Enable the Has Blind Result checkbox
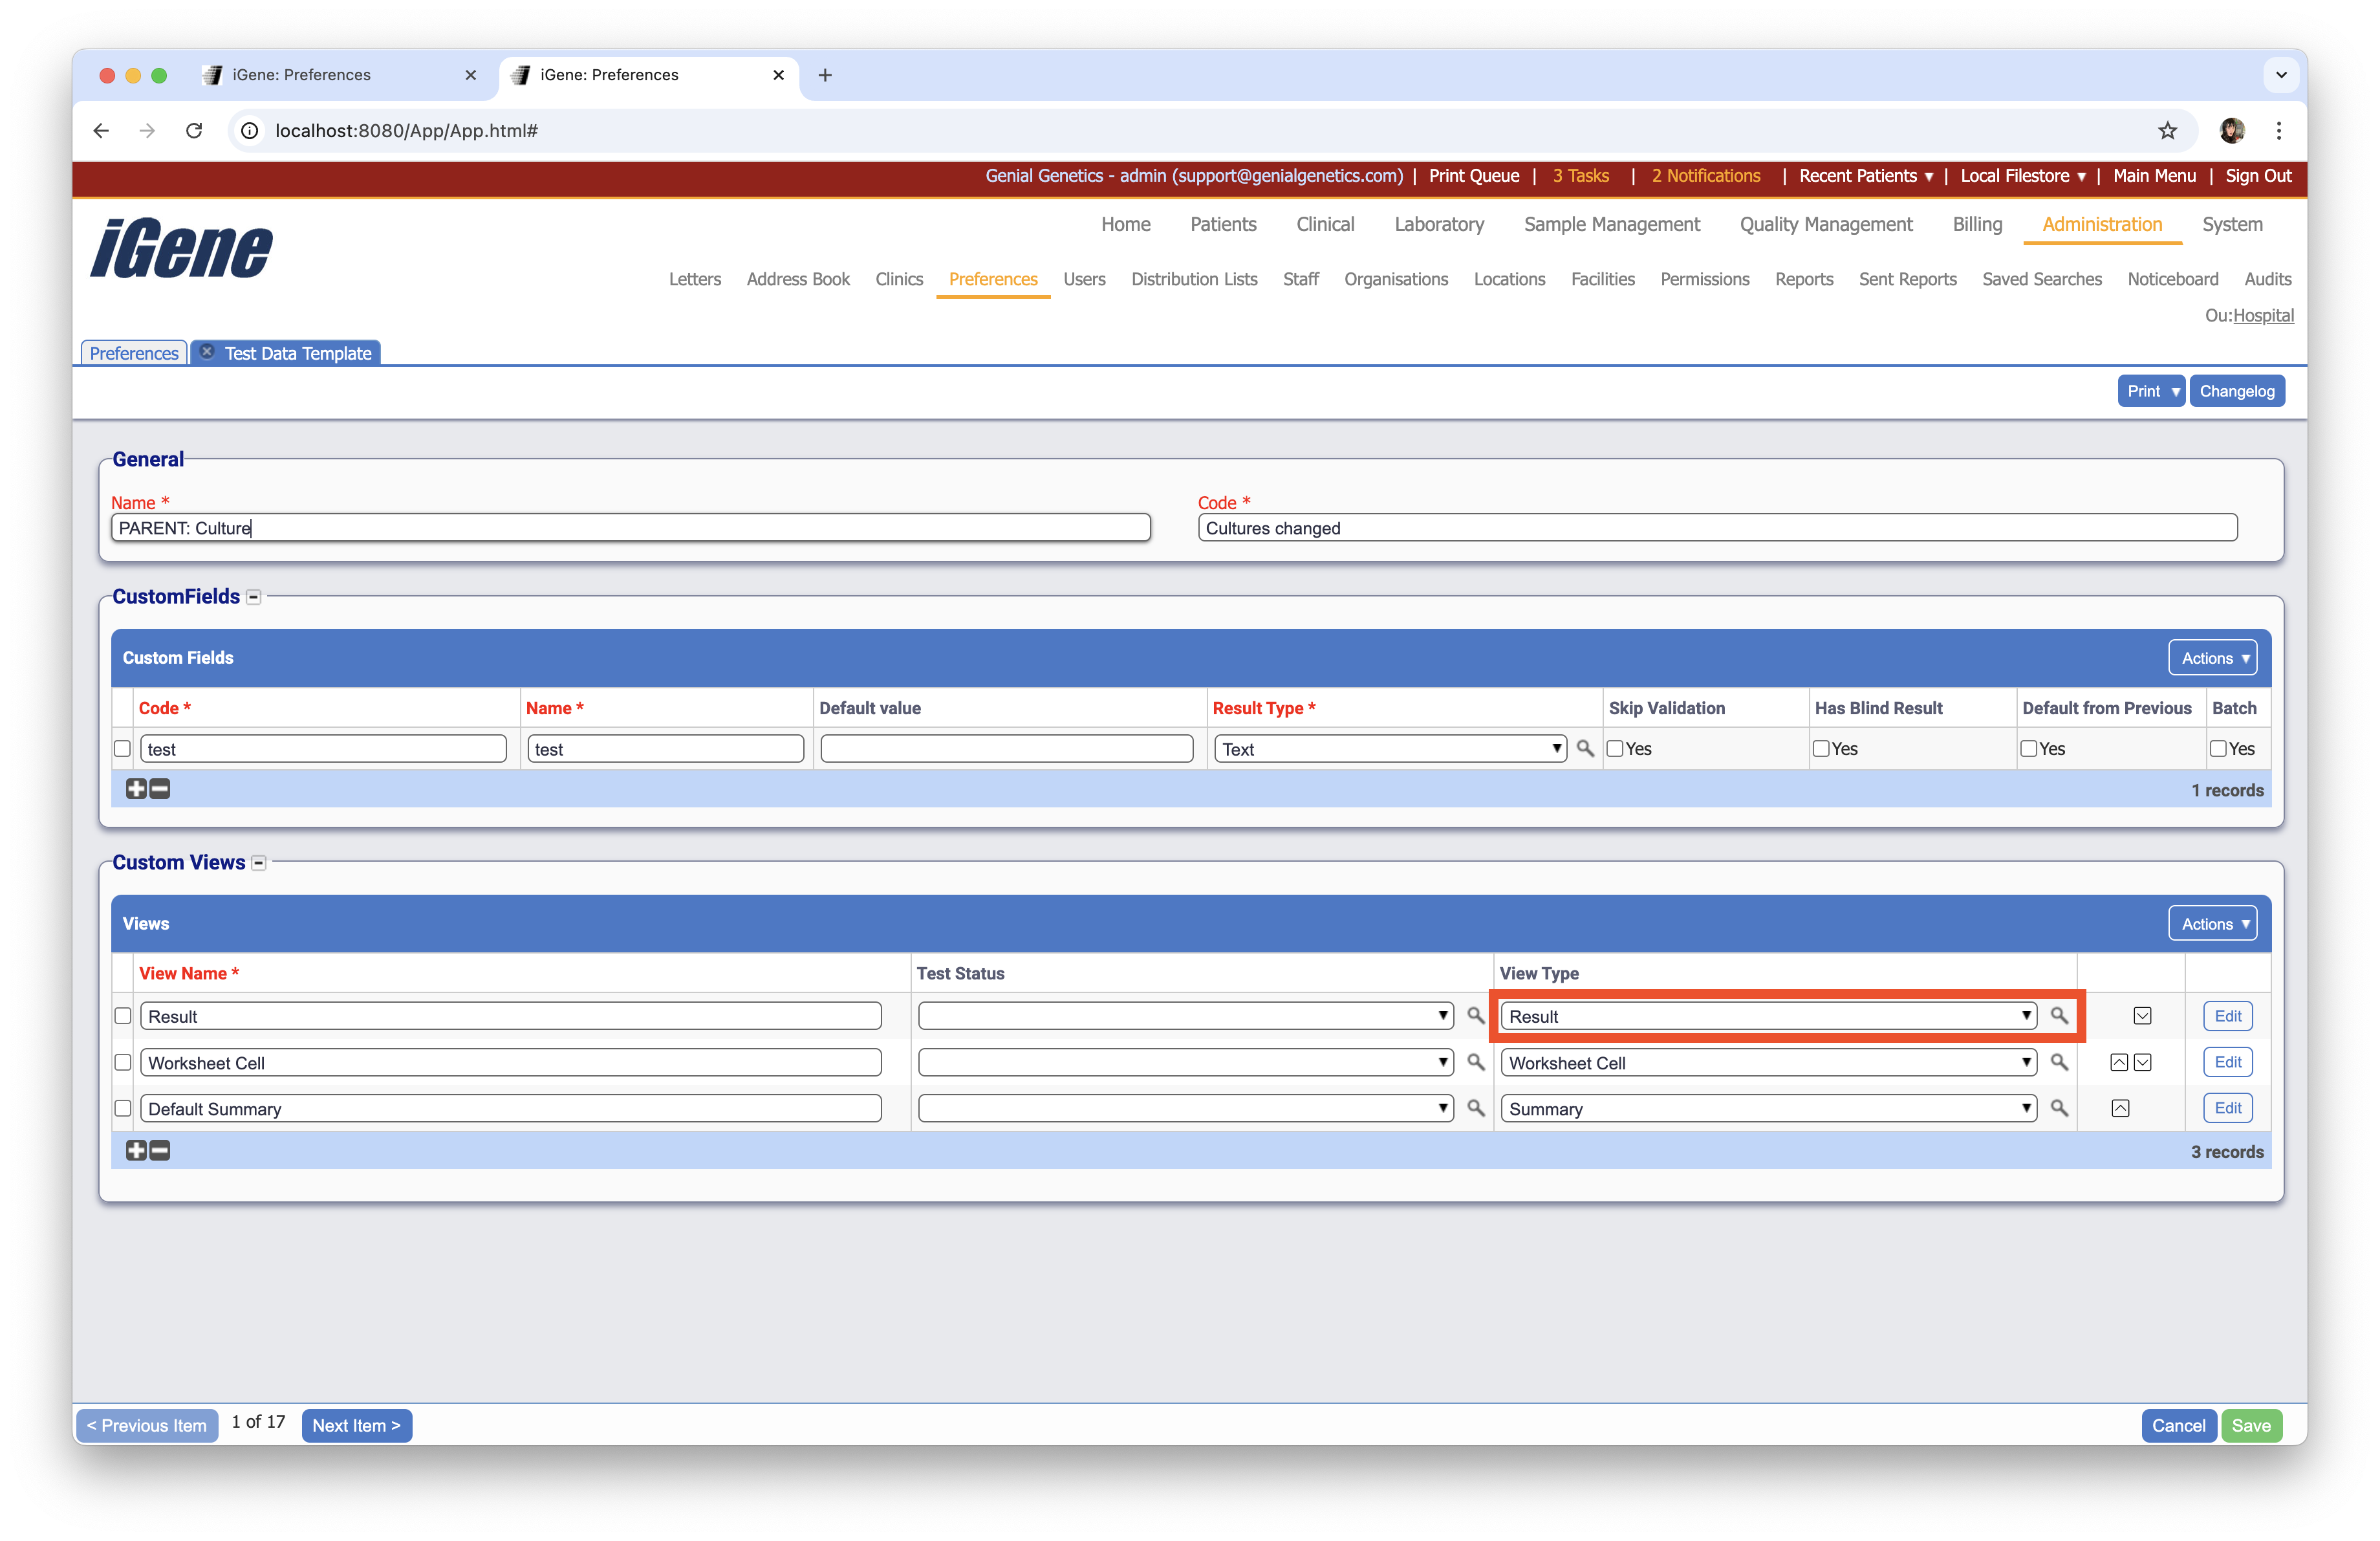 [1821, 748]
